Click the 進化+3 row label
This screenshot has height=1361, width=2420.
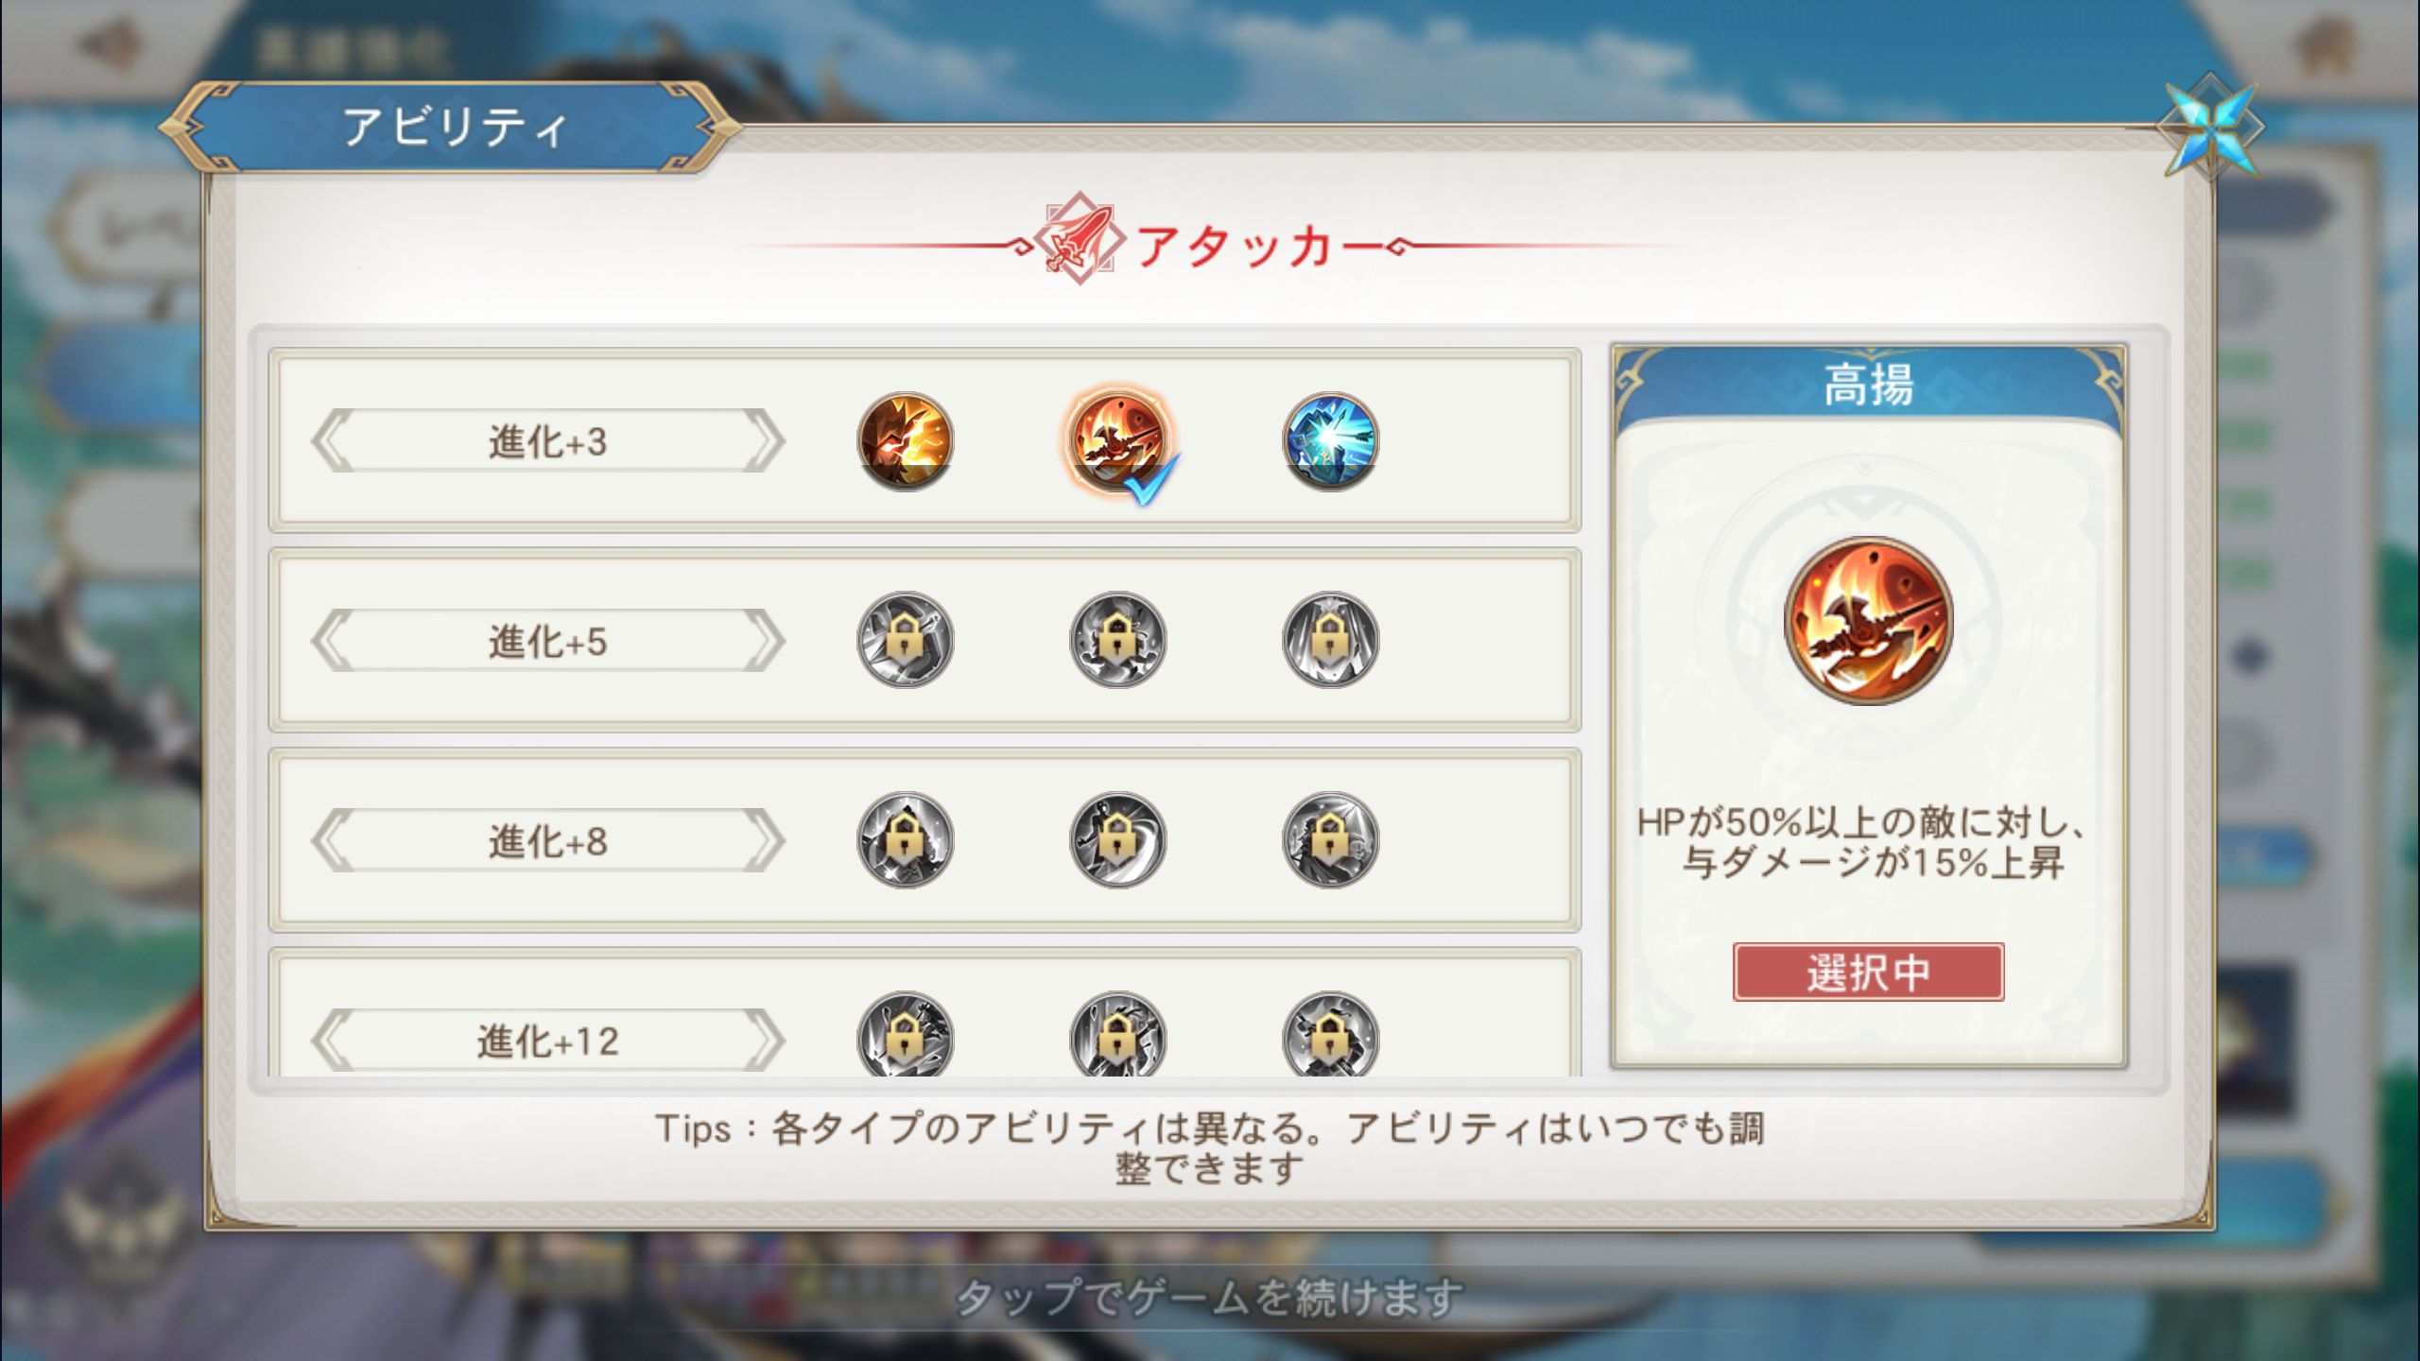pyautogui.click(x=547, y=440)
